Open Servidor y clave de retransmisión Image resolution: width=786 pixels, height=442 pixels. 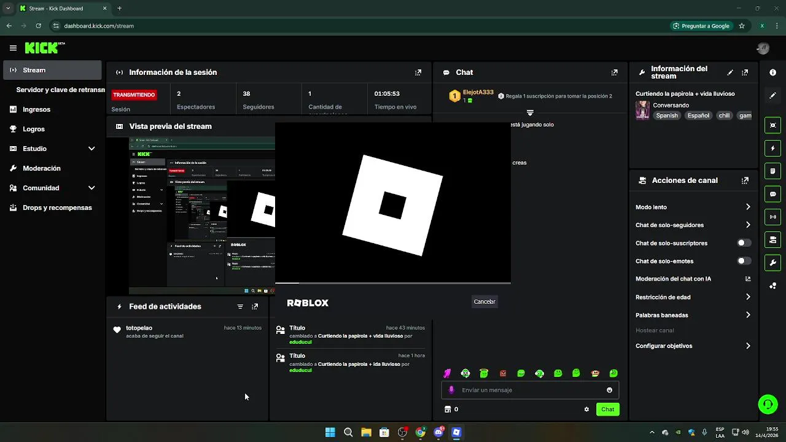pos(60,90)
